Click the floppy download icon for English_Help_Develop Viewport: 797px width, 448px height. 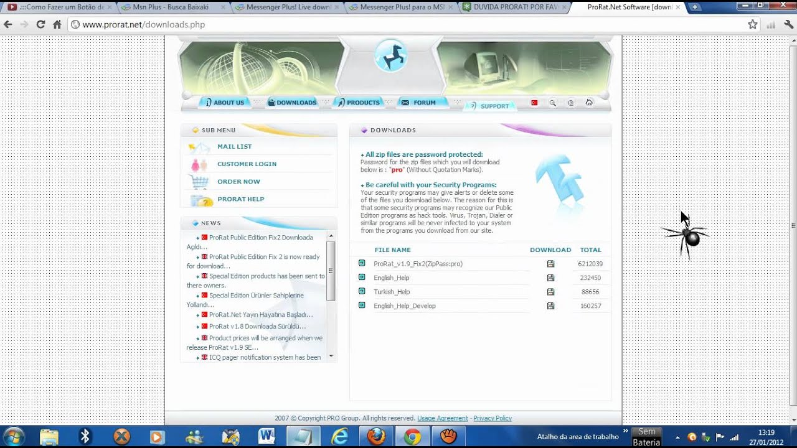[550, 306]
